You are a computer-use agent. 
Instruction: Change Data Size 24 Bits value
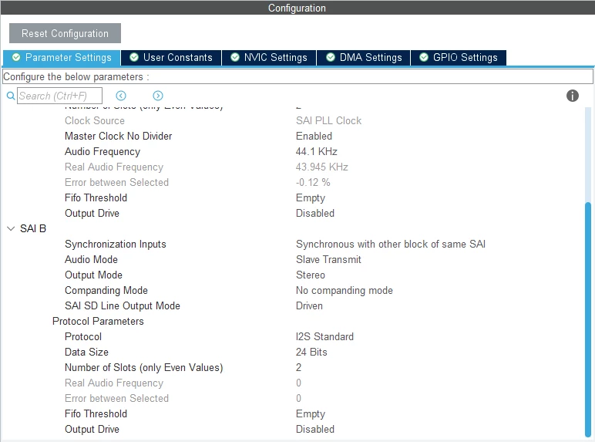tap(311, 352)
